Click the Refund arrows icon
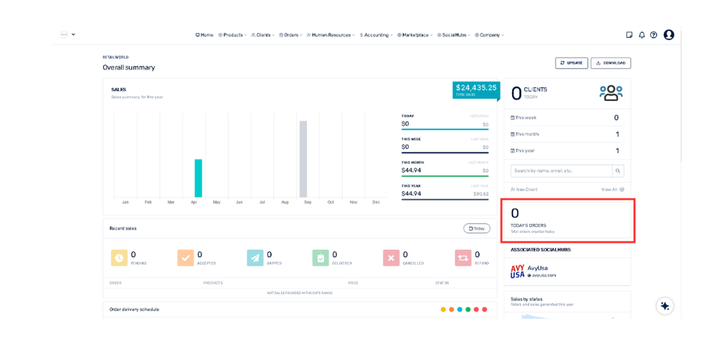The height and width of the screenshot is (358, 717). click(462, 258)
